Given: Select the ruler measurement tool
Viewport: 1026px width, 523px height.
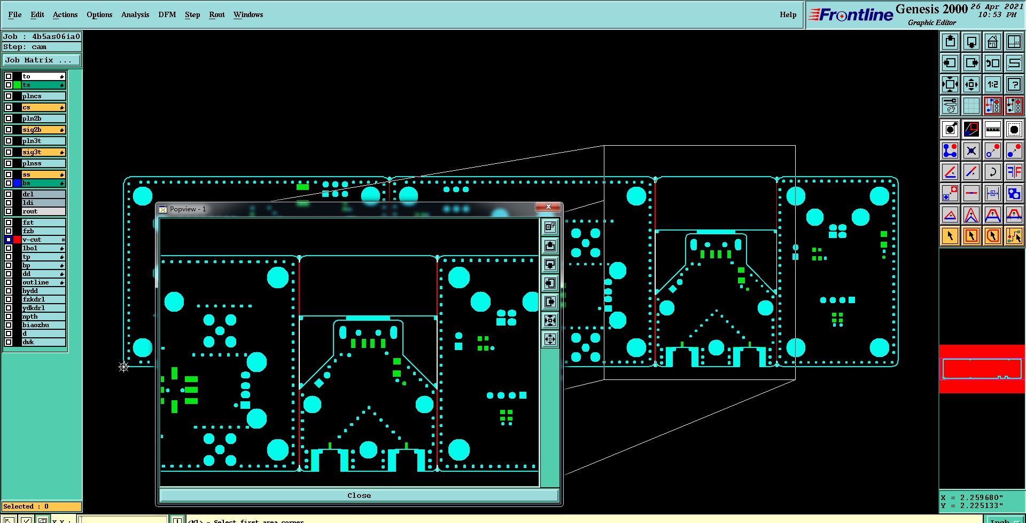Looking at the screenshot, I should 993,129.
